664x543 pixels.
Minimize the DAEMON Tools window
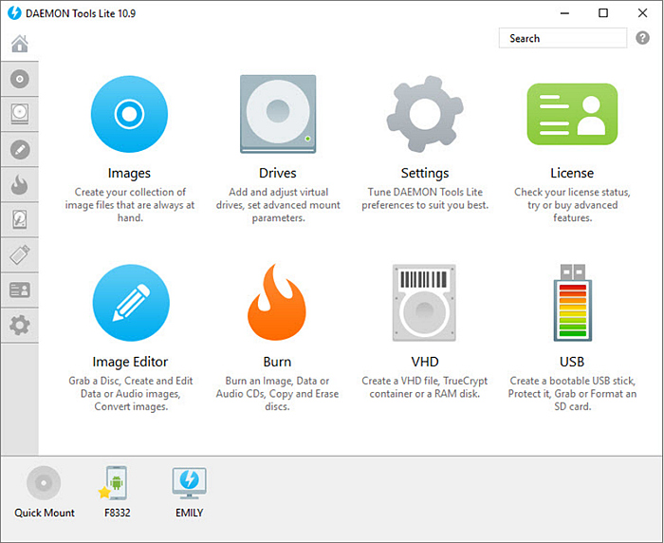564,13
